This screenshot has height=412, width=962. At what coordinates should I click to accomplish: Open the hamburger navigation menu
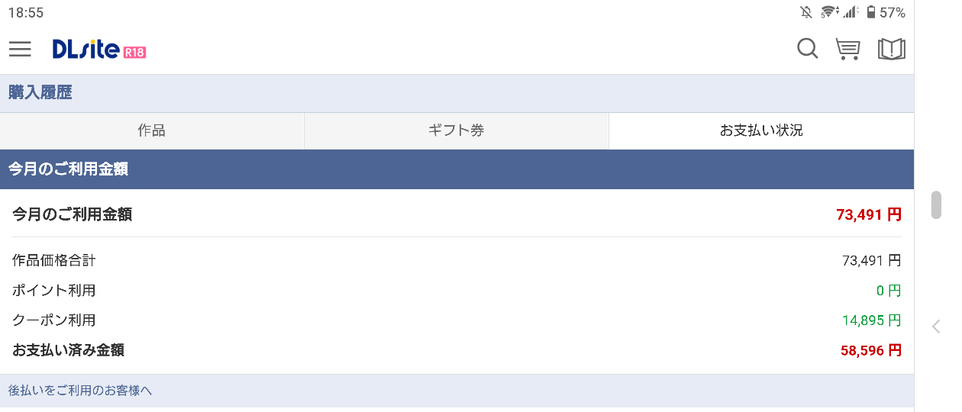click(x=20, y=50)
